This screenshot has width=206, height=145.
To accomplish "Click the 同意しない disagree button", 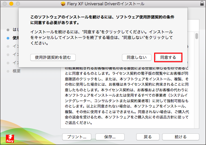I will pyautogui.click(x=137, y=58).
